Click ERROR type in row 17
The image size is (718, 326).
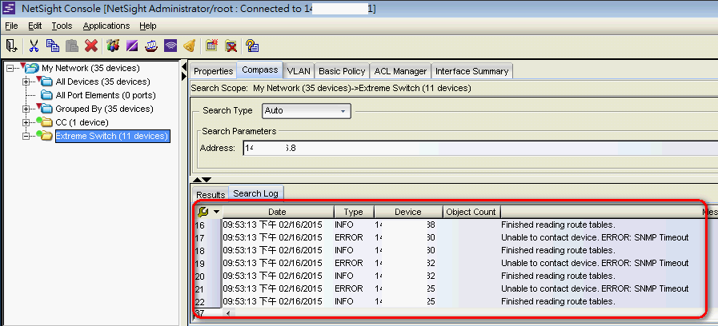[349, 238]
